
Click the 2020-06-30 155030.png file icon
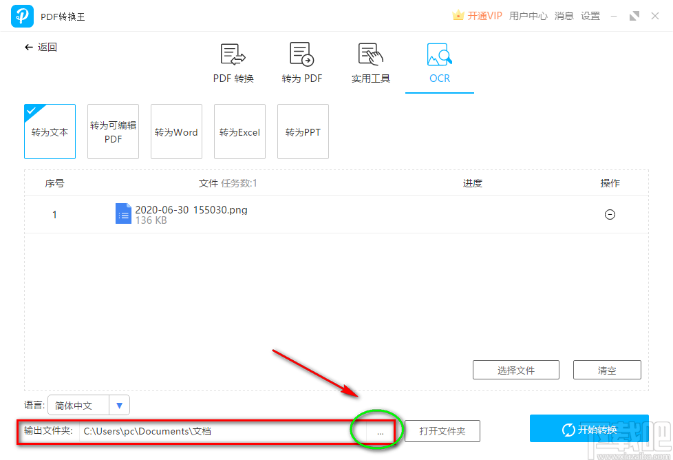pos(123,214)
